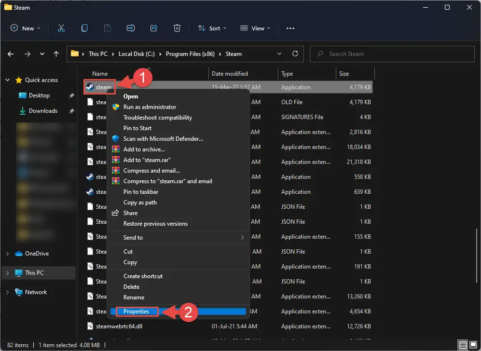The image size is (481, 351).
Task: Open the Sort dropdown
Action: point(212,28)
